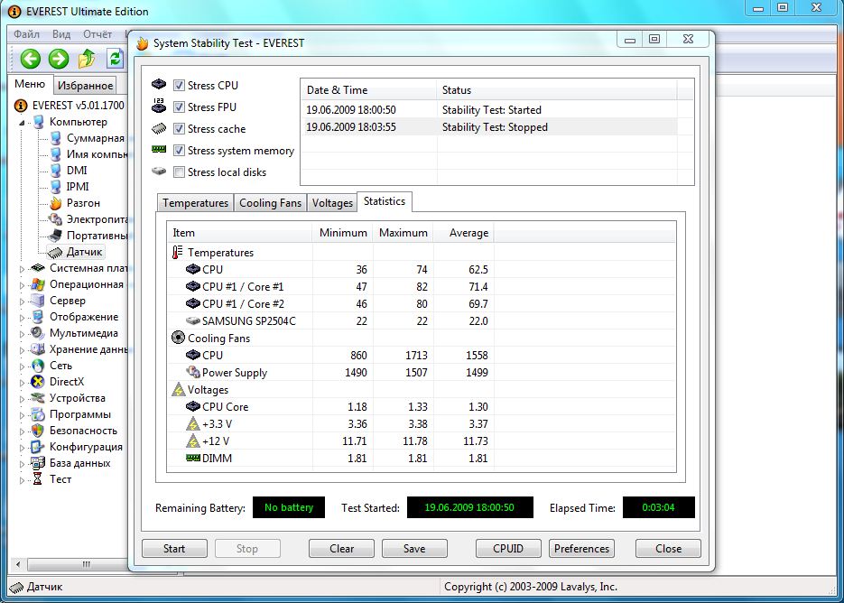Select the Имя компьютера tree item
Image resolution: width=844 pixels, height=603 pixels.
point(88,154)
